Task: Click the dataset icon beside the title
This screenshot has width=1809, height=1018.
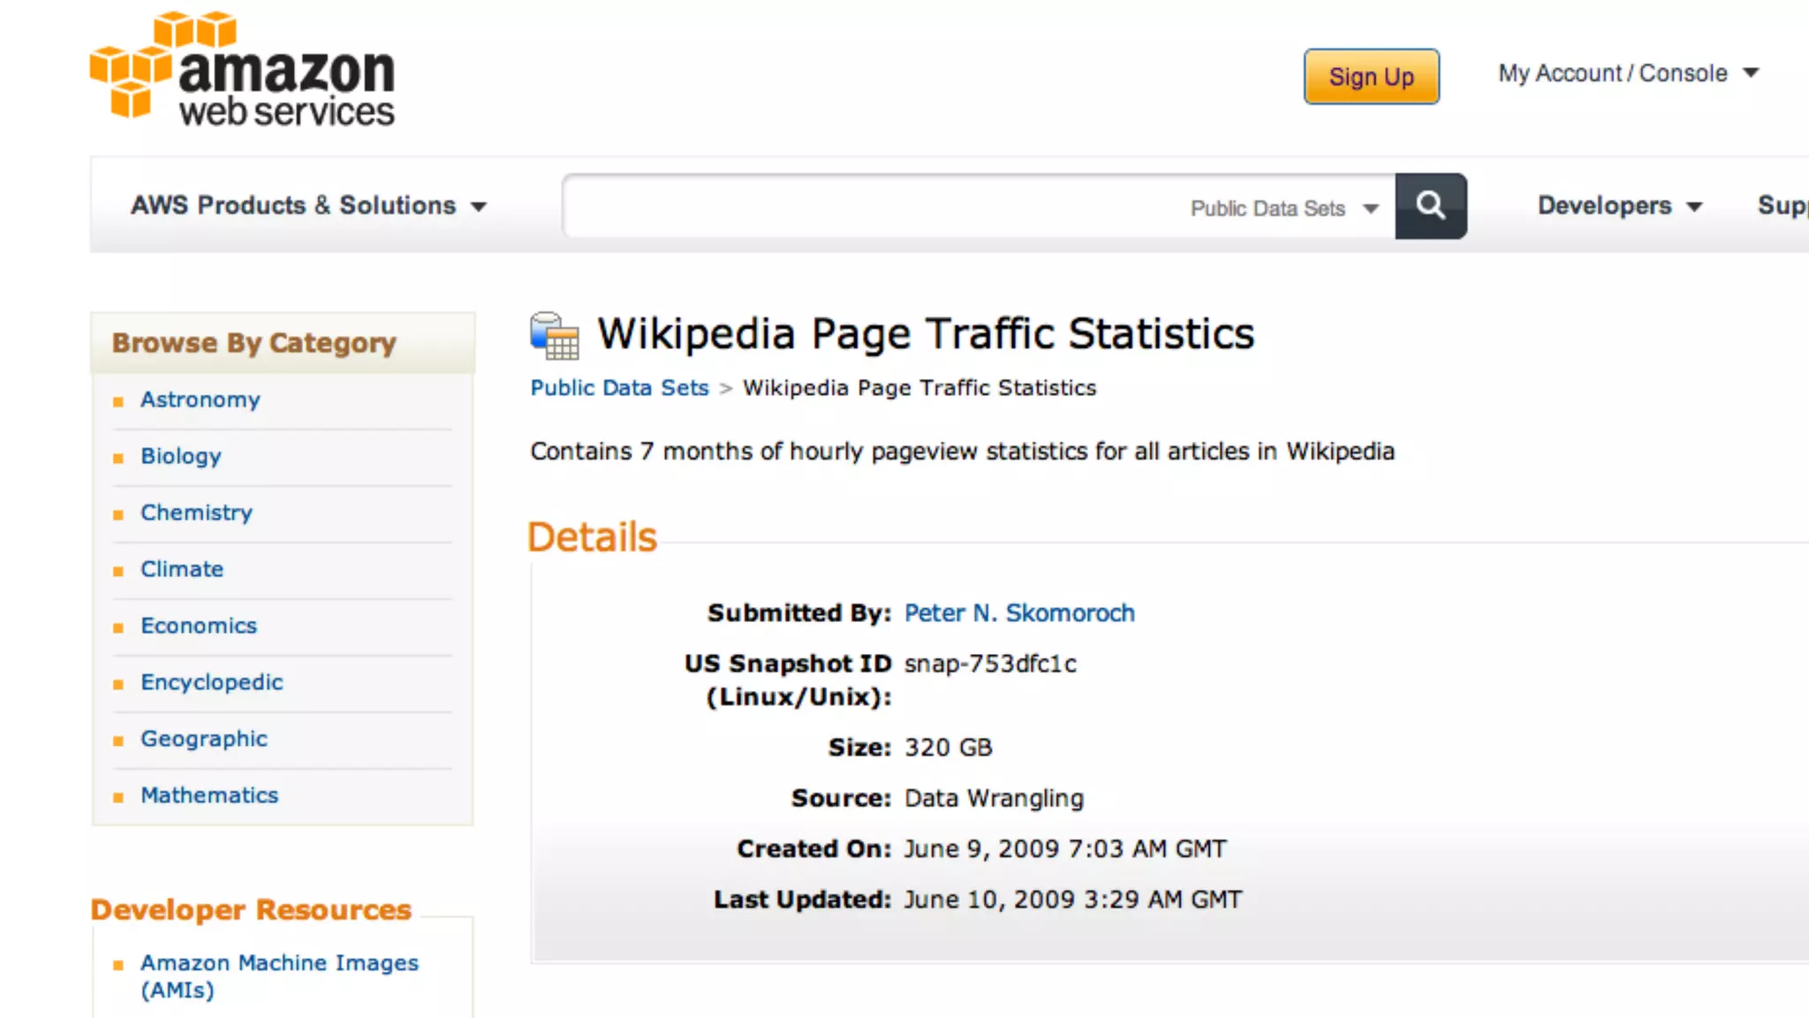Action: [x=555, y=336]
